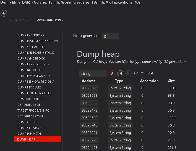Click the Generation column header
Image resolution: width=196 pixels, height=151 pixels.
pos(149,81)
